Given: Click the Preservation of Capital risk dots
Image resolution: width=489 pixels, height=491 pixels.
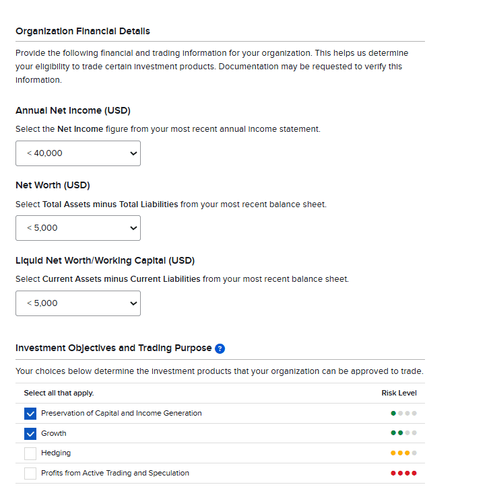Looking at the screenshot, I should [x=403, y=413].
